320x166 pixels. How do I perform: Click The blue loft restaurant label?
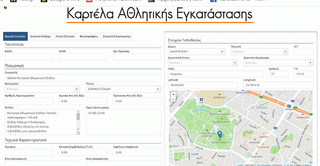(263, 147)
